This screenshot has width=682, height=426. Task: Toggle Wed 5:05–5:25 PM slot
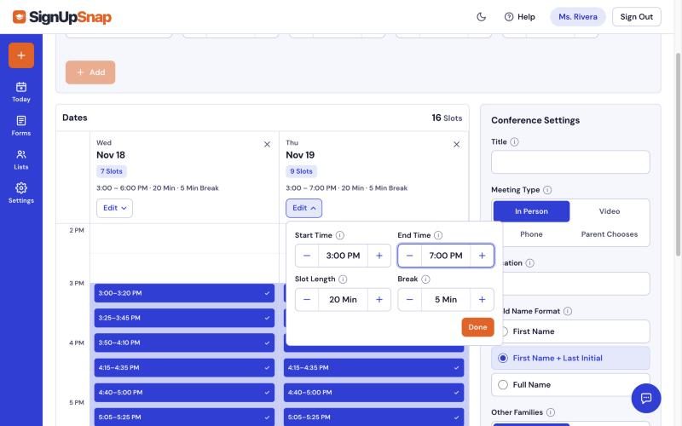point(184,417)
